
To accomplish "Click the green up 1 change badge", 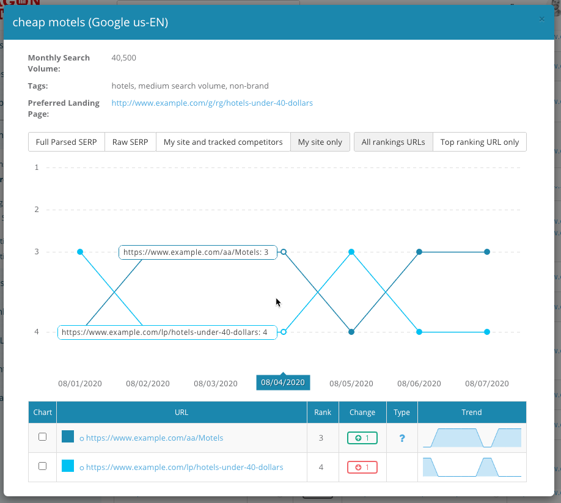I will click(362, 438).
